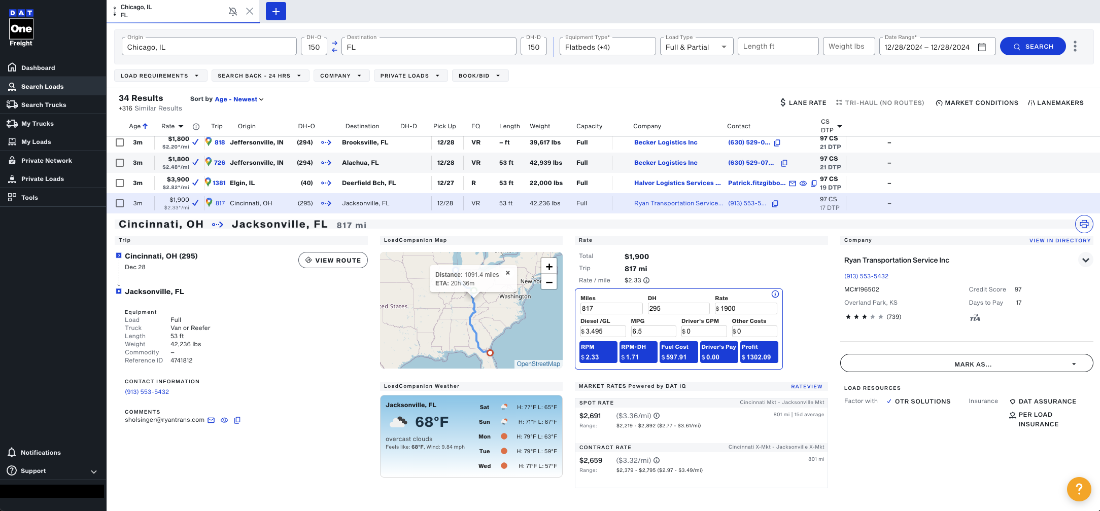Expand SEARCH BACK - 24 HRS filter

click(x=260, y=76)
